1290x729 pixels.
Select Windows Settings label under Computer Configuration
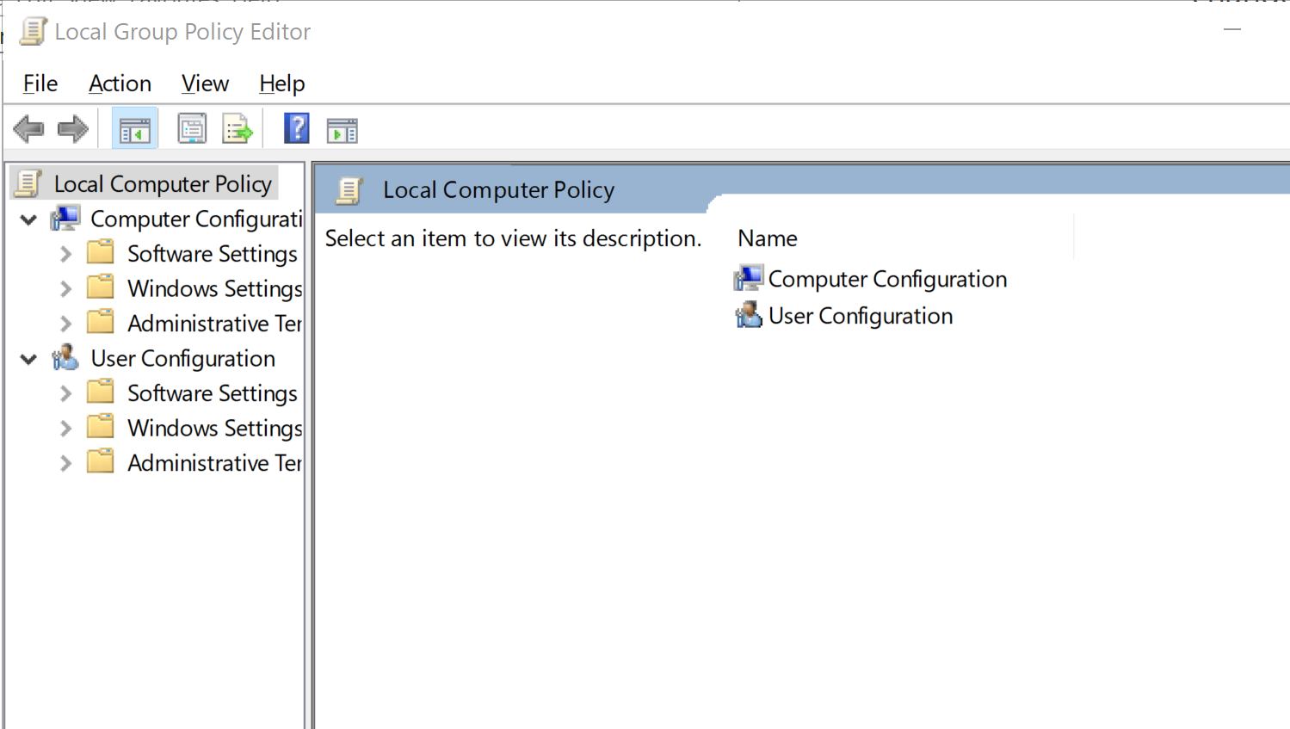[215, 288]
